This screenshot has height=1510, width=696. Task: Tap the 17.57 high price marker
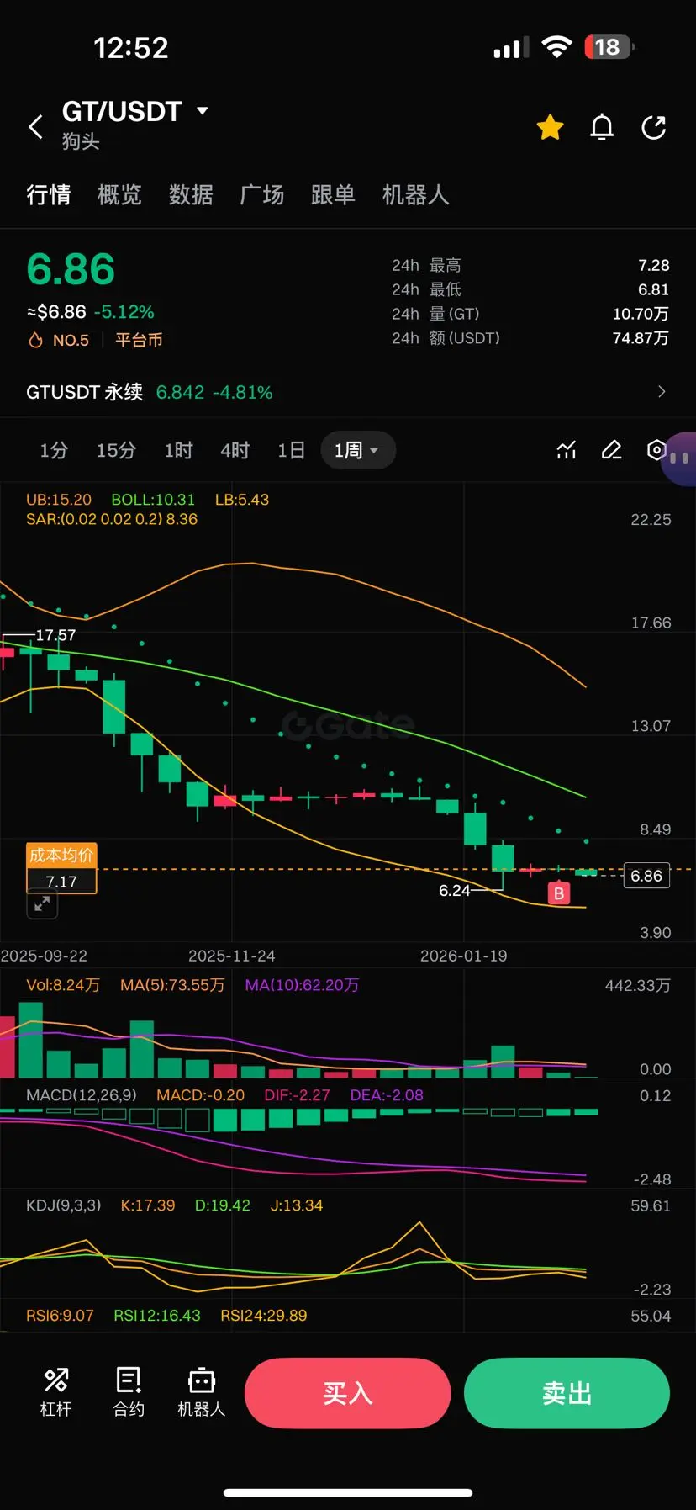[55, 635]
